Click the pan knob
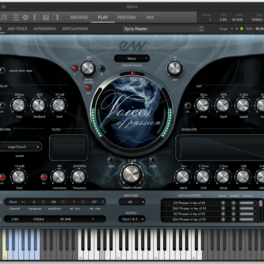 coord(175,68)
